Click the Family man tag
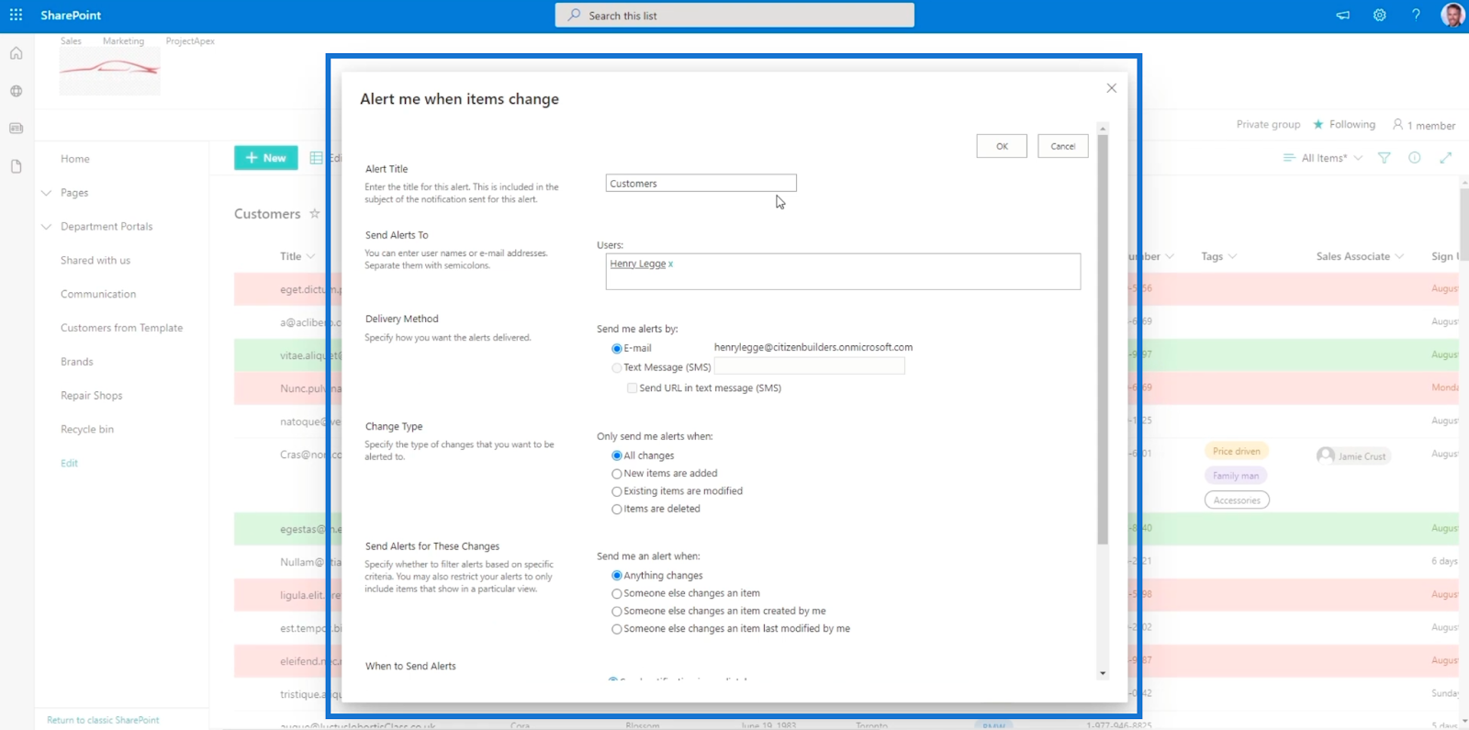1469x730 pixels. click(1235, 476)
